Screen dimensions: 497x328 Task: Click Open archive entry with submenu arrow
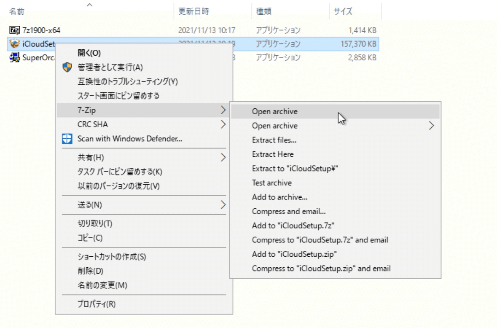(336, 126)
